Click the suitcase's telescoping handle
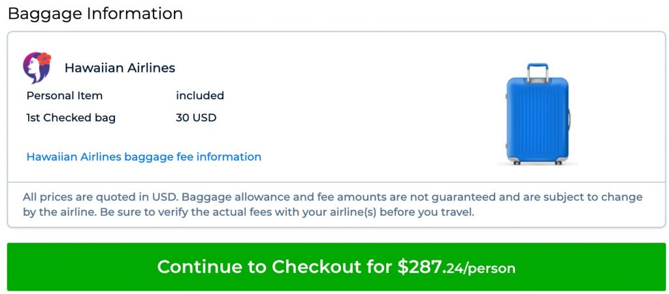 pyautogui.click(x=538, y=71)
